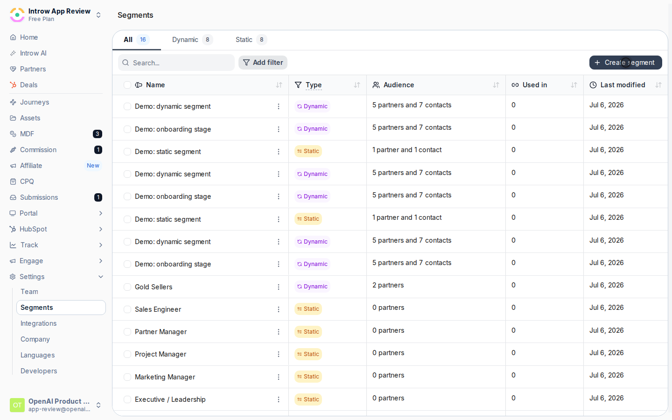The height and width of the screenshot is (420, 672).
Task: Sort by Name column arrows
Action: point(279,85)
